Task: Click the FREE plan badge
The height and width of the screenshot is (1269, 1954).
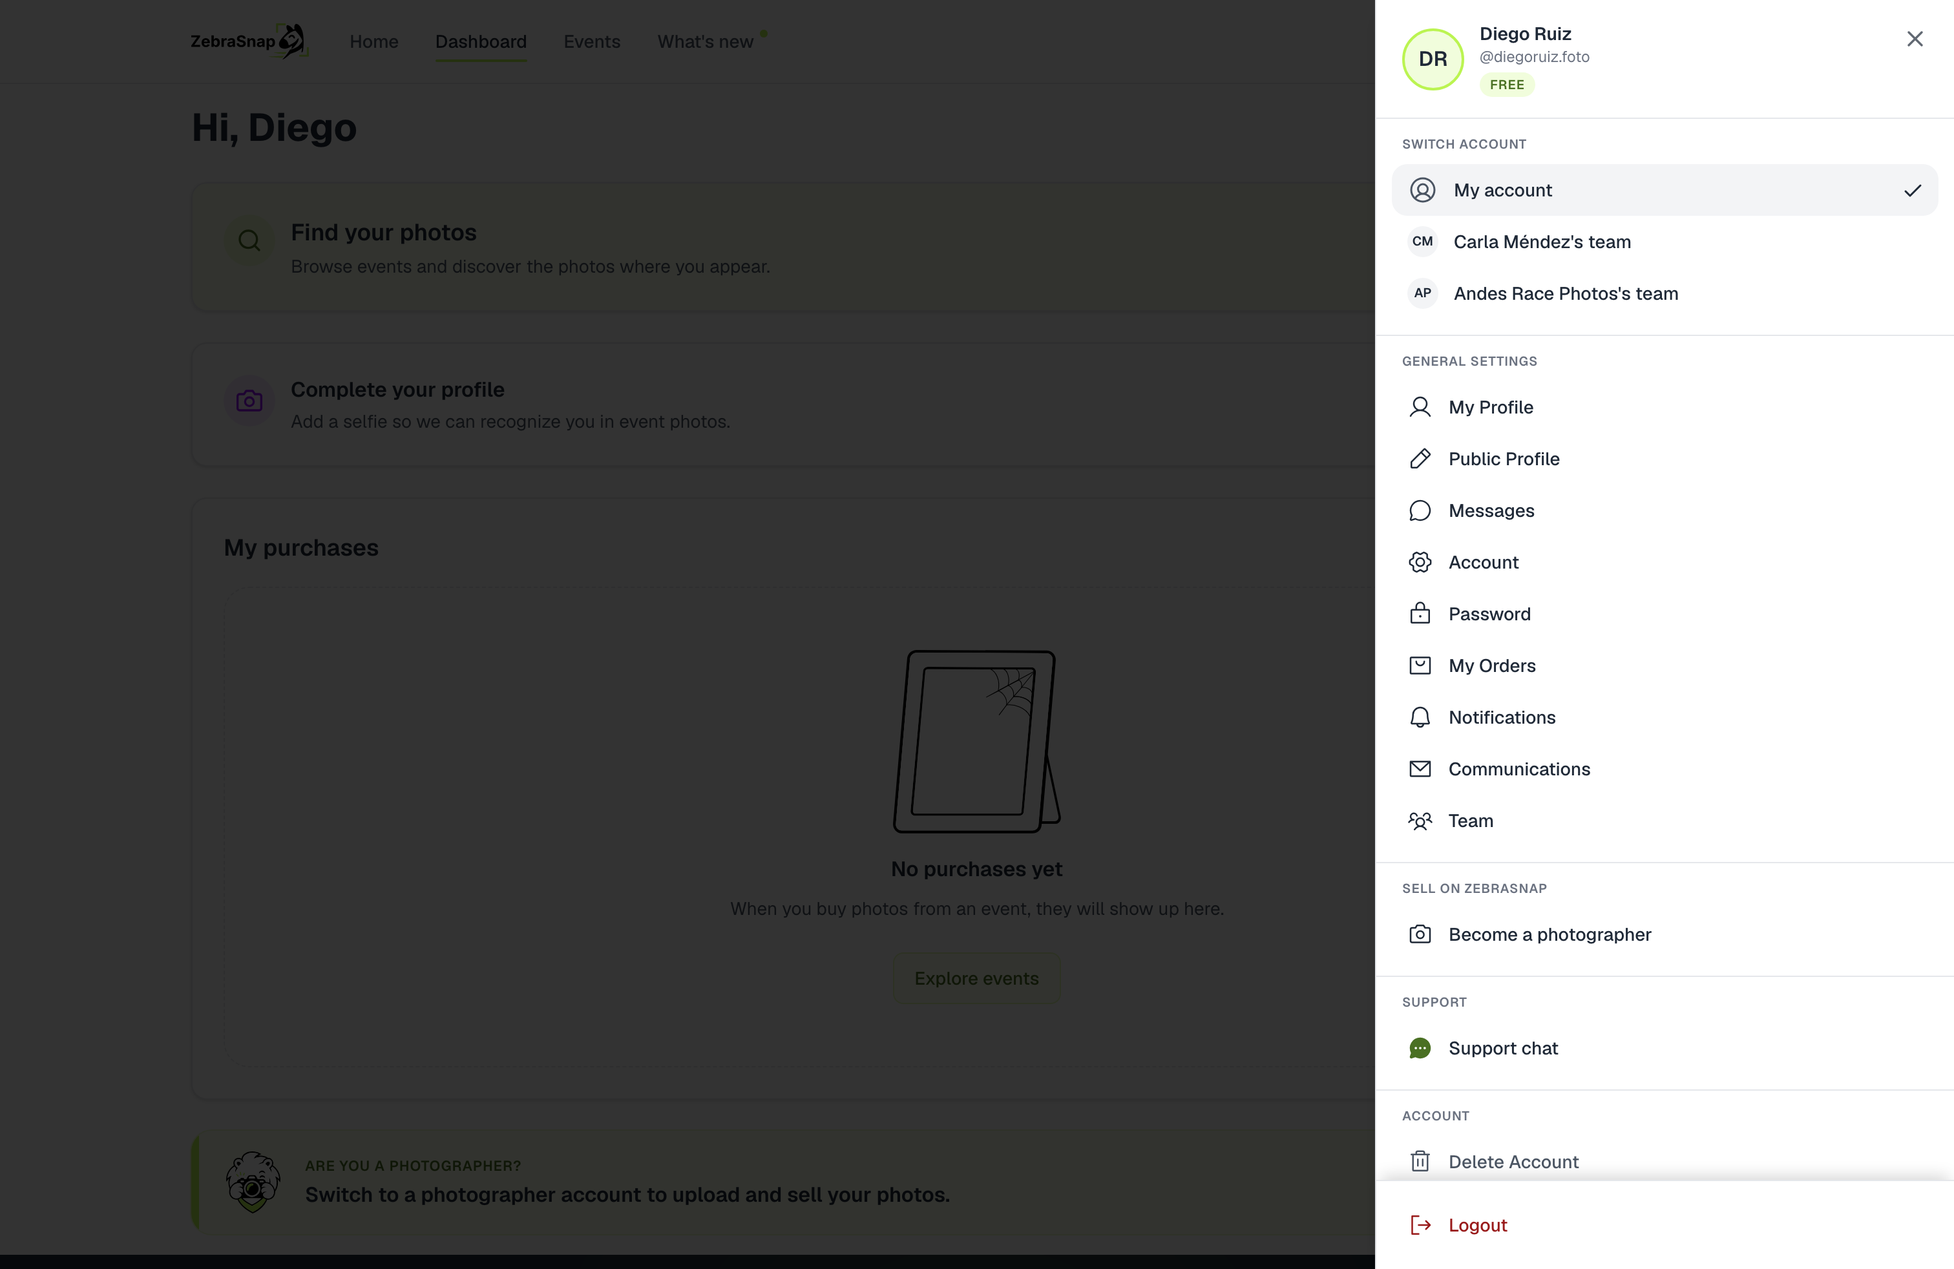Action: tap(1508, 85)
